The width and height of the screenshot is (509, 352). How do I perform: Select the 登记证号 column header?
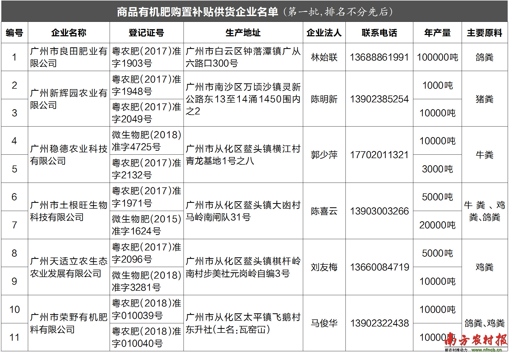[x=146, y=33]
